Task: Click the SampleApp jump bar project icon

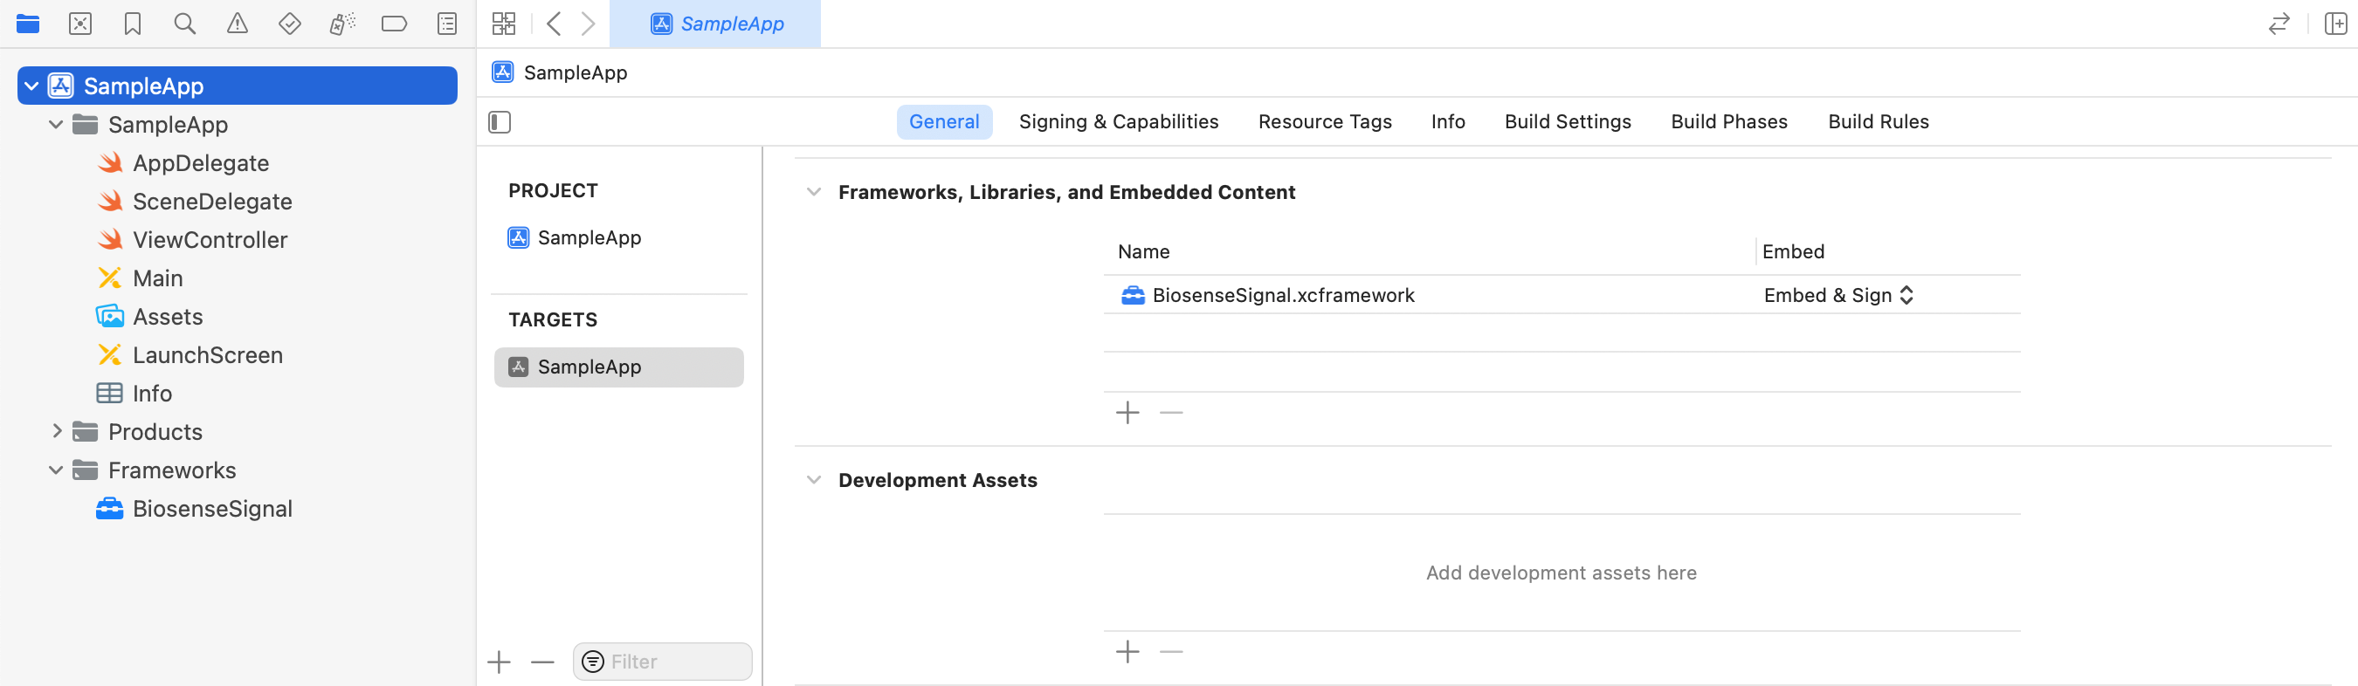Action: click(x=502, y=72)
